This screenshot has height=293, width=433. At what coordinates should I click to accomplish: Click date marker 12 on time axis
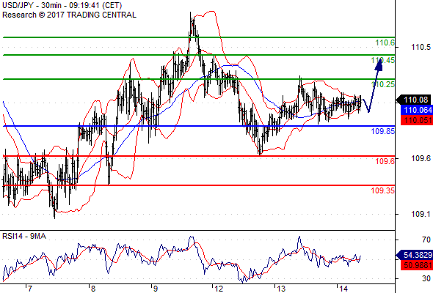pos(219,289)
